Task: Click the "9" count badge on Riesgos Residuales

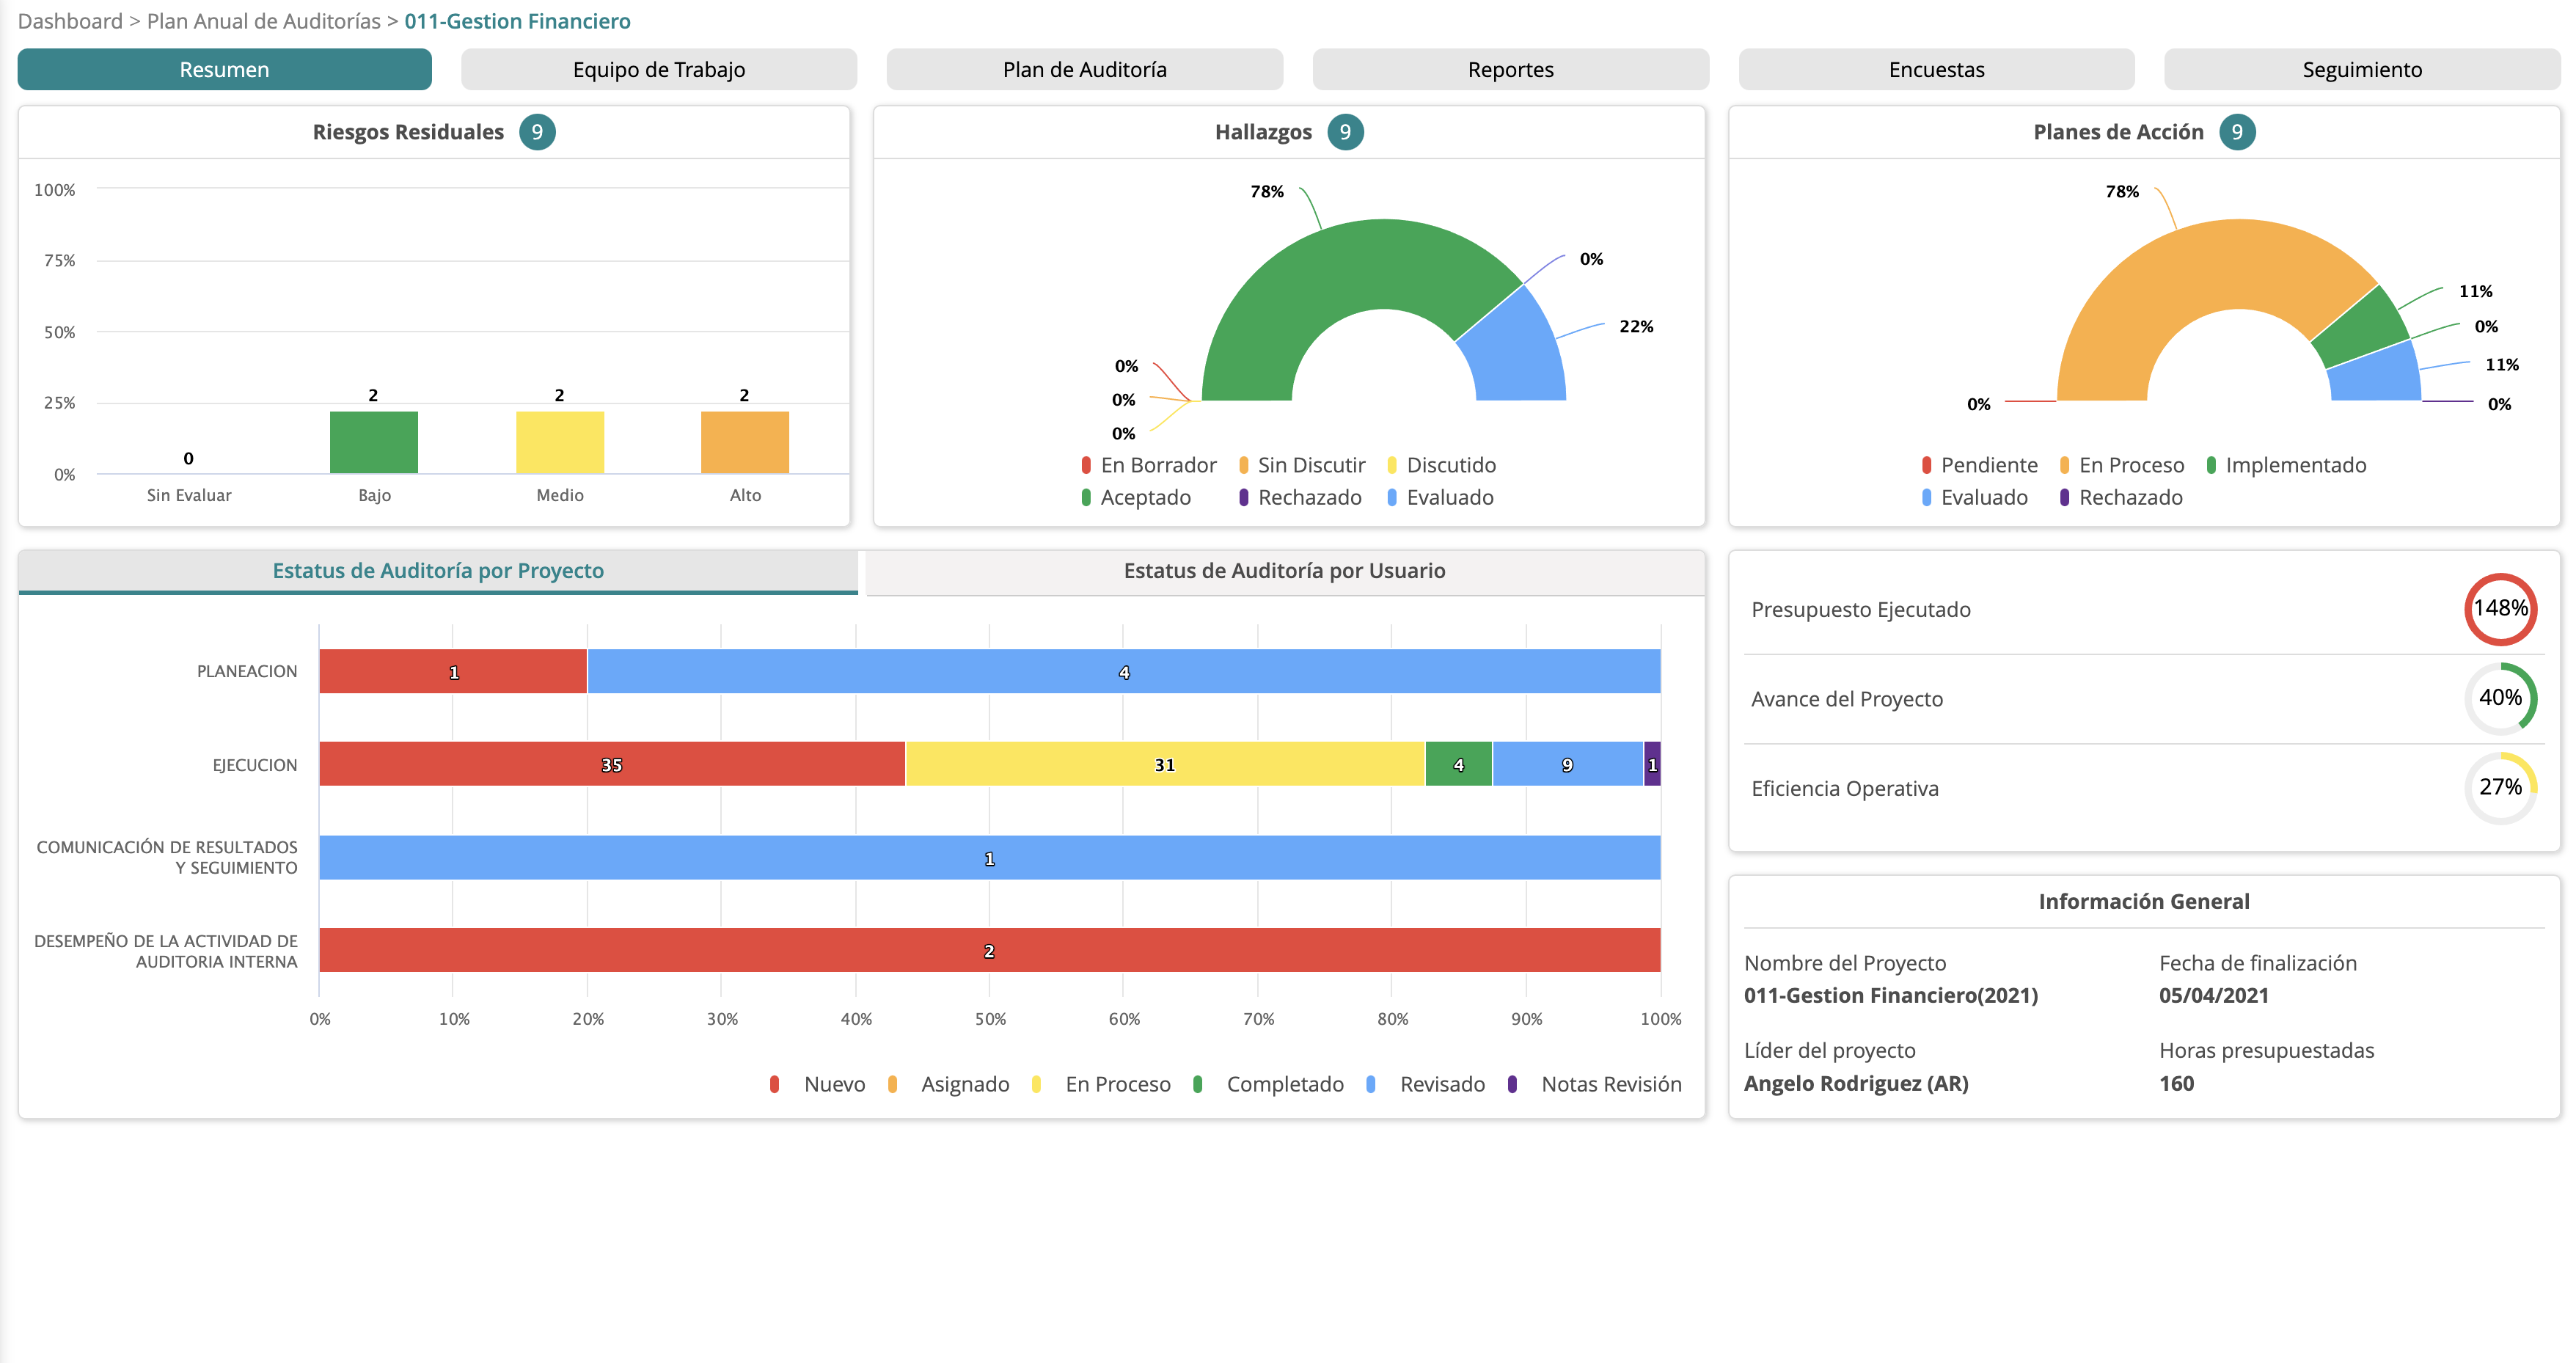Action: click(x=537, y=131)
